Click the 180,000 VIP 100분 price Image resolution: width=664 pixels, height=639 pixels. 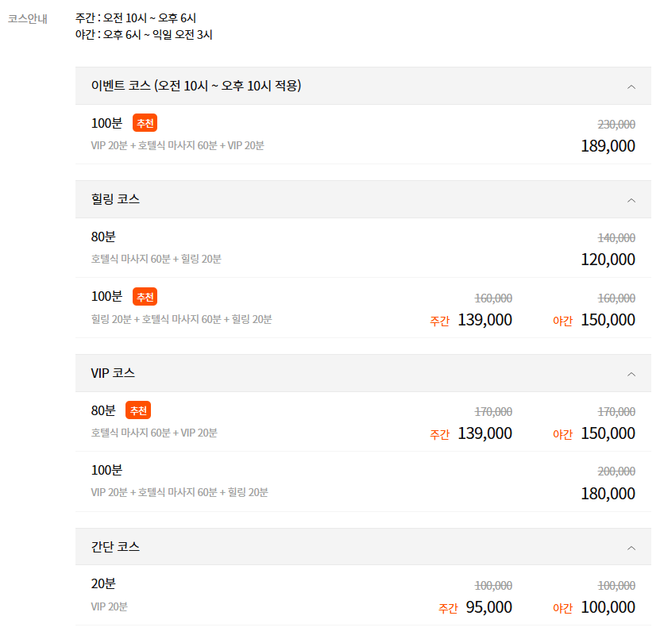point(607,494)
